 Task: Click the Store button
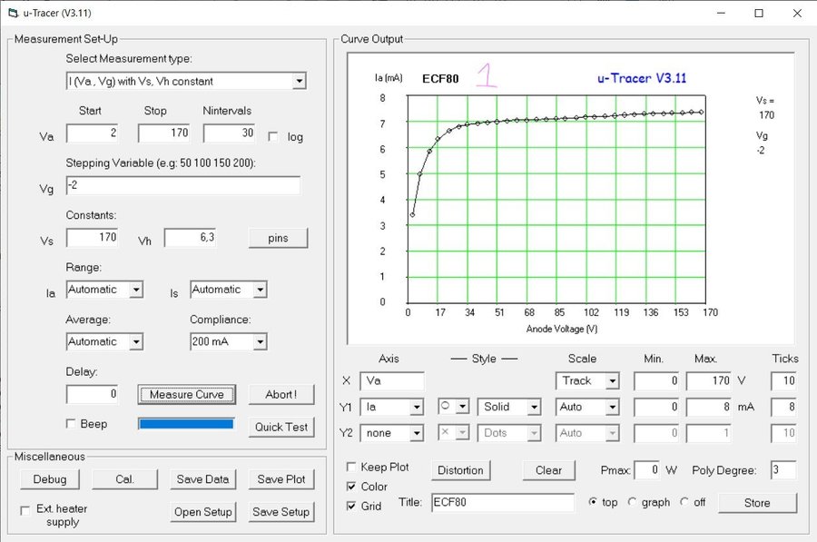coord(757,502)
